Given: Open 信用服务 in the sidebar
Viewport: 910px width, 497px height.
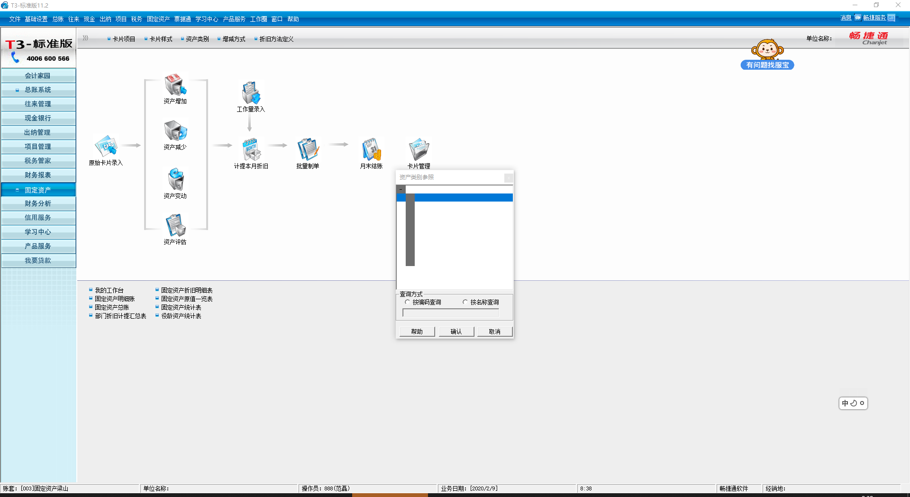Looking at the screenshot, I should 38,218.
